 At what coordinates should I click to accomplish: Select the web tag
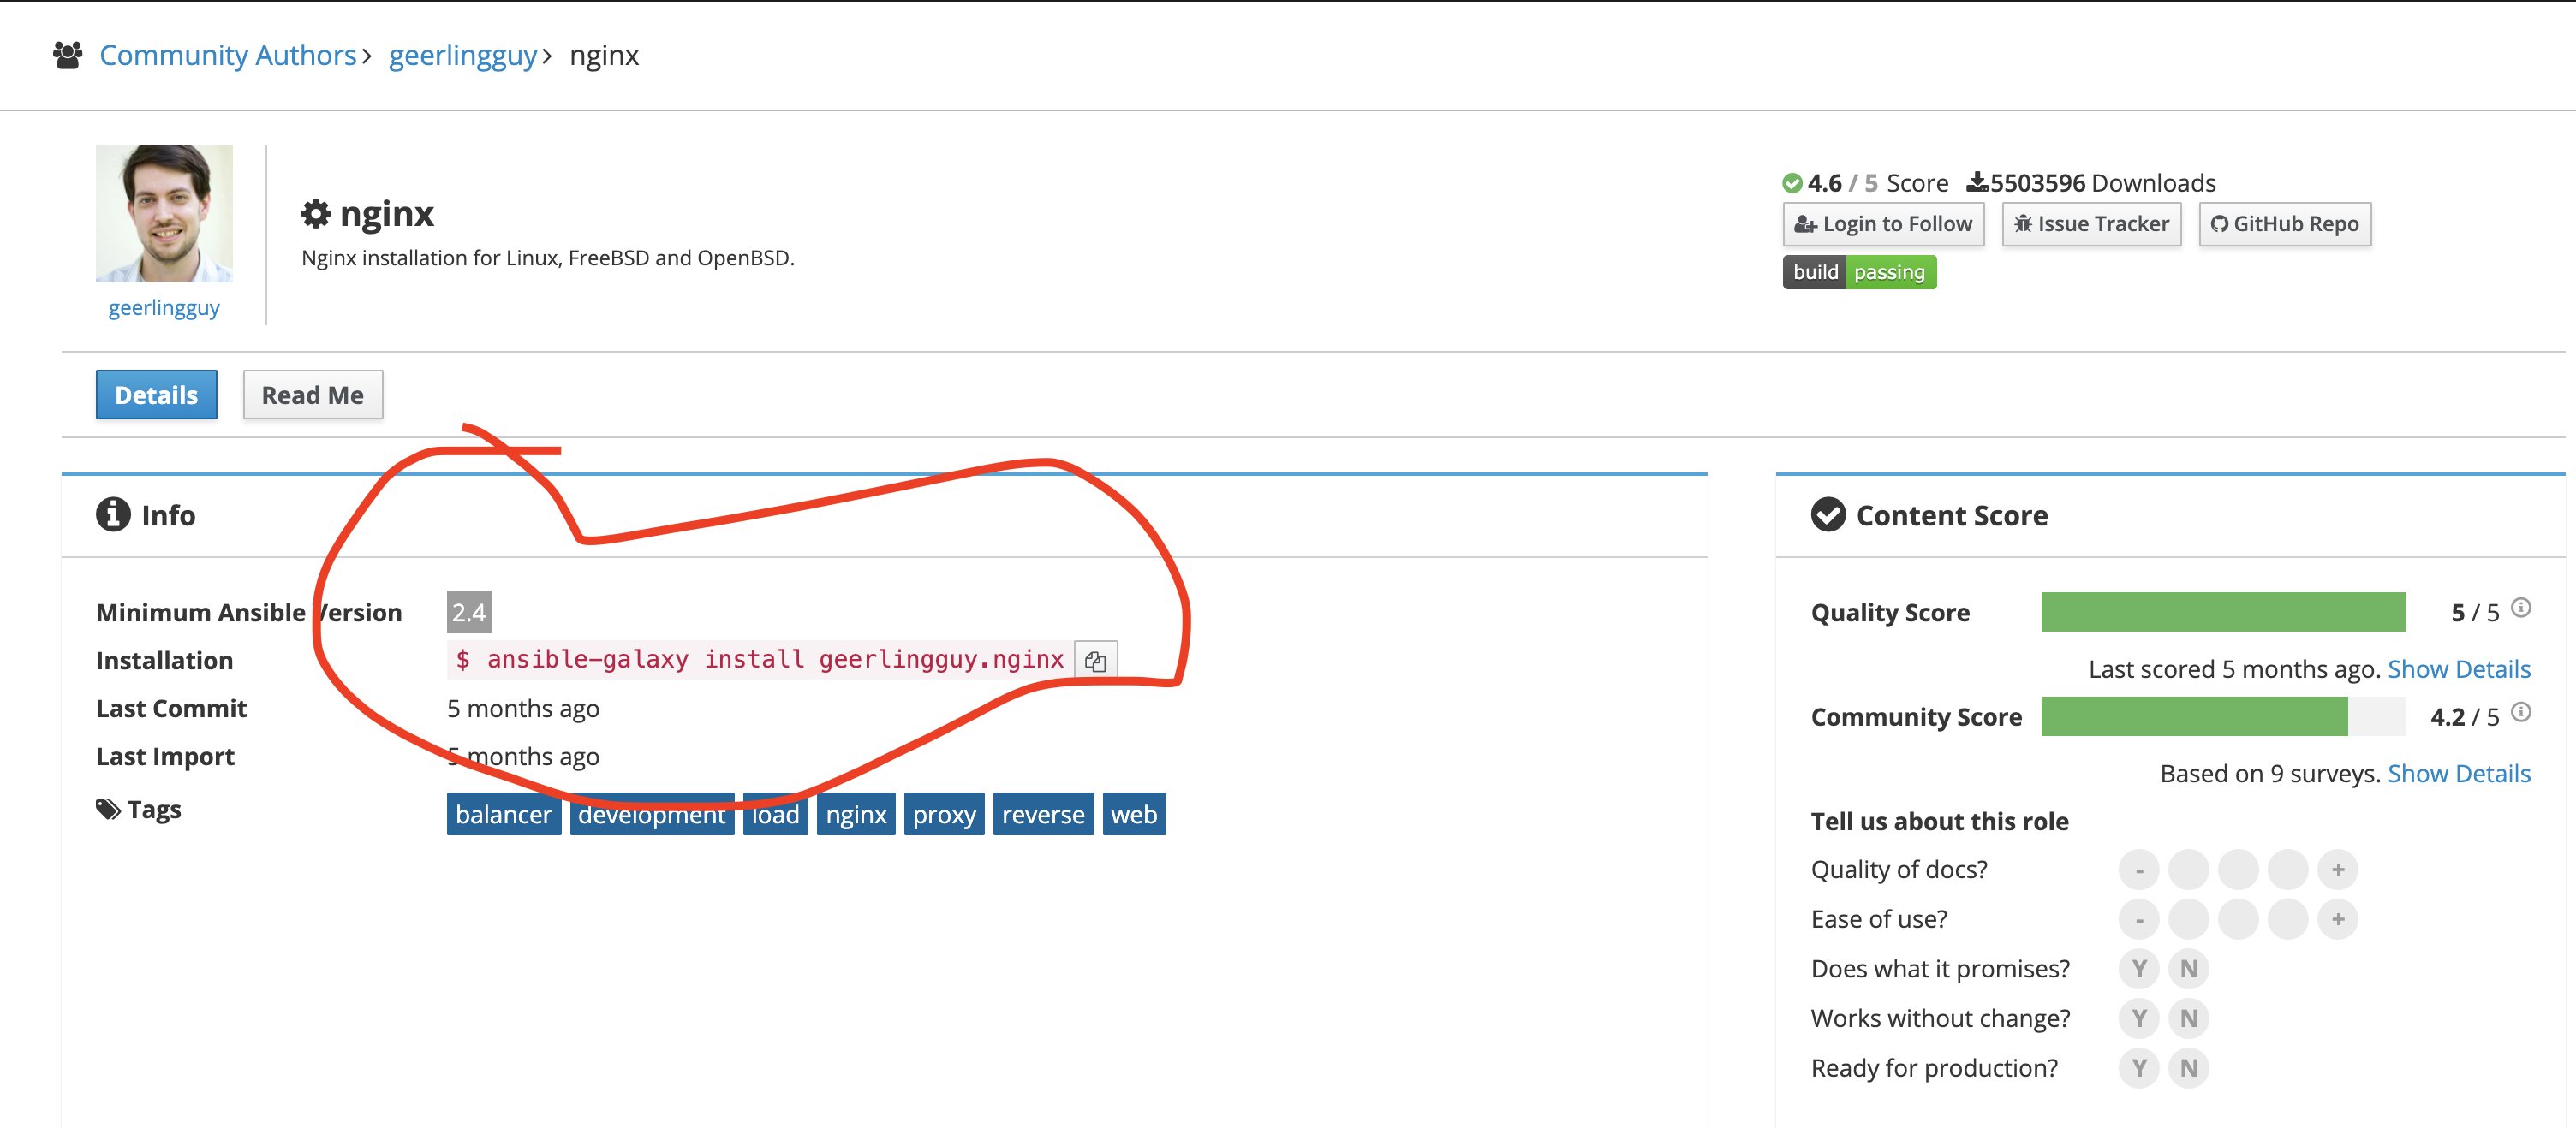(1134, 814)
